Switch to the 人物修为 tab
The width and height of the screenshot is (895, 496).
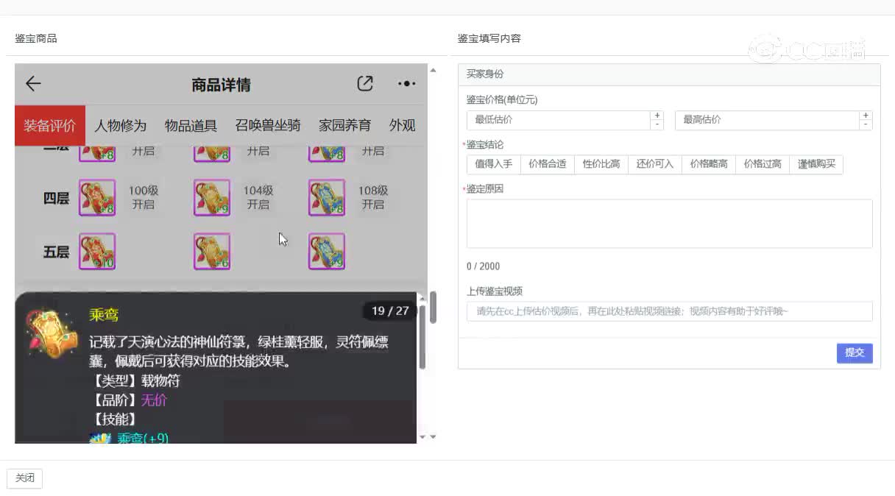pyautogui.click(x=120, y=126)
